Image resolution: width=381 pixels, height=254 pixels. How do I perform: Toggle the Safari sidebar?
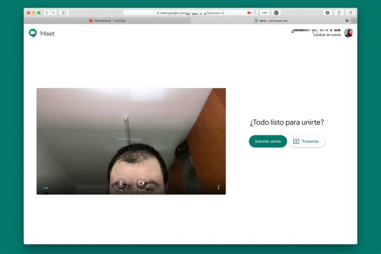[x=64, y=12]
